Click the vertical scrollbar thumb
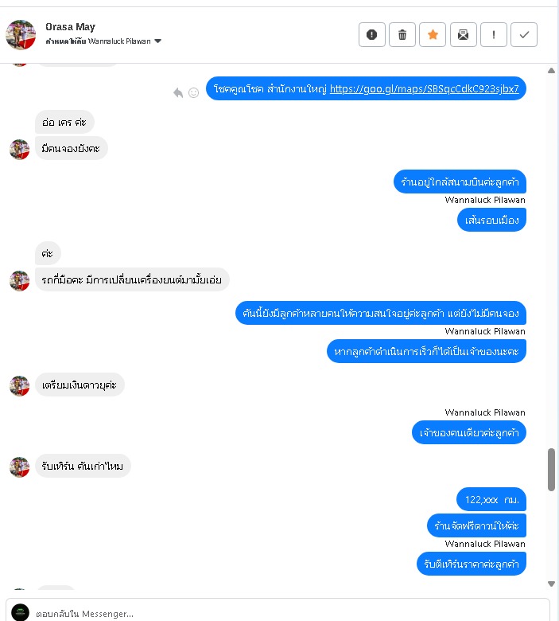Screen dimensions: 559x621 pos(552,470)
